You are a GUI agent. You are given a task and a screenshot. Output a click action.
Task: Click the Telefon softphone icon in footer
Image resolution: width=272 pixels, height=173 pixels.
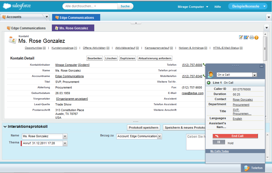246,168
